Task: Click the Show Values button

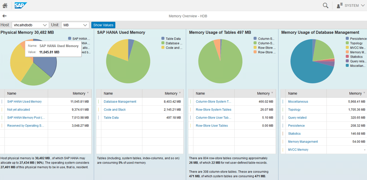Action: (x=103, y=25)
